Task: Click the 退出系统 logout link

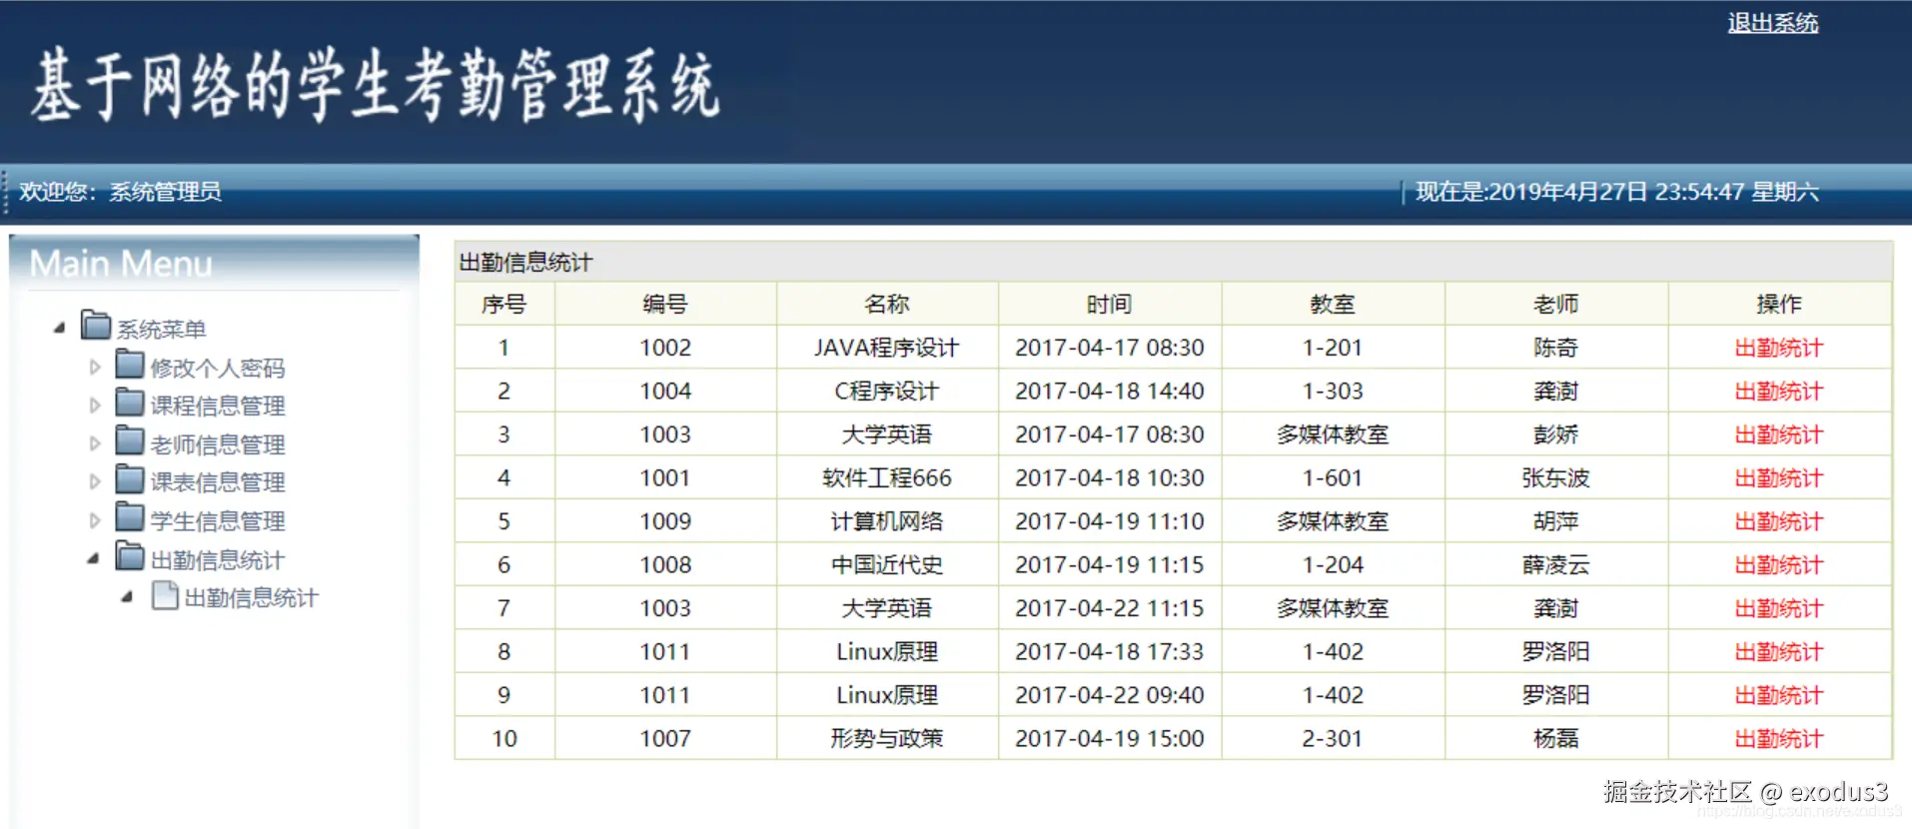Action: [x=1773, y=23]
